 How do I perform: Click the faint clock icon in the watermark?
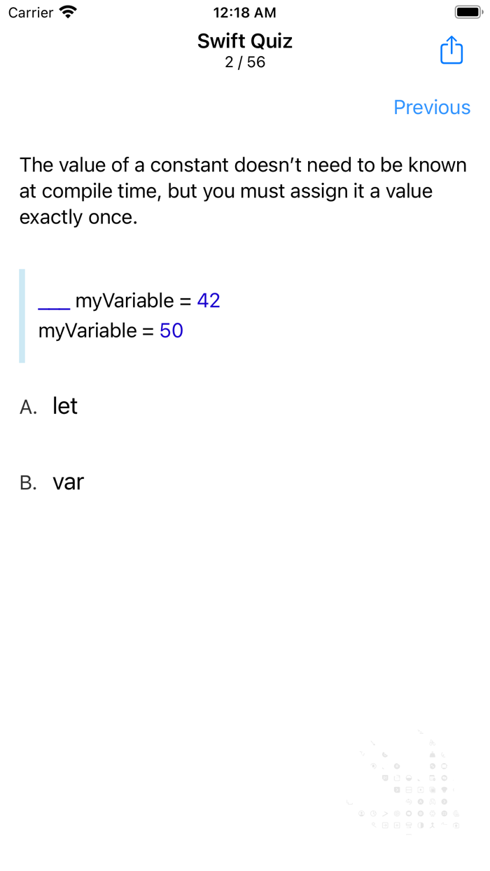[x=373, y=813]
